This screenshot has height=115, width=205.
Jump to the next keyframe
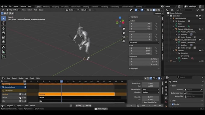[87, 106]
